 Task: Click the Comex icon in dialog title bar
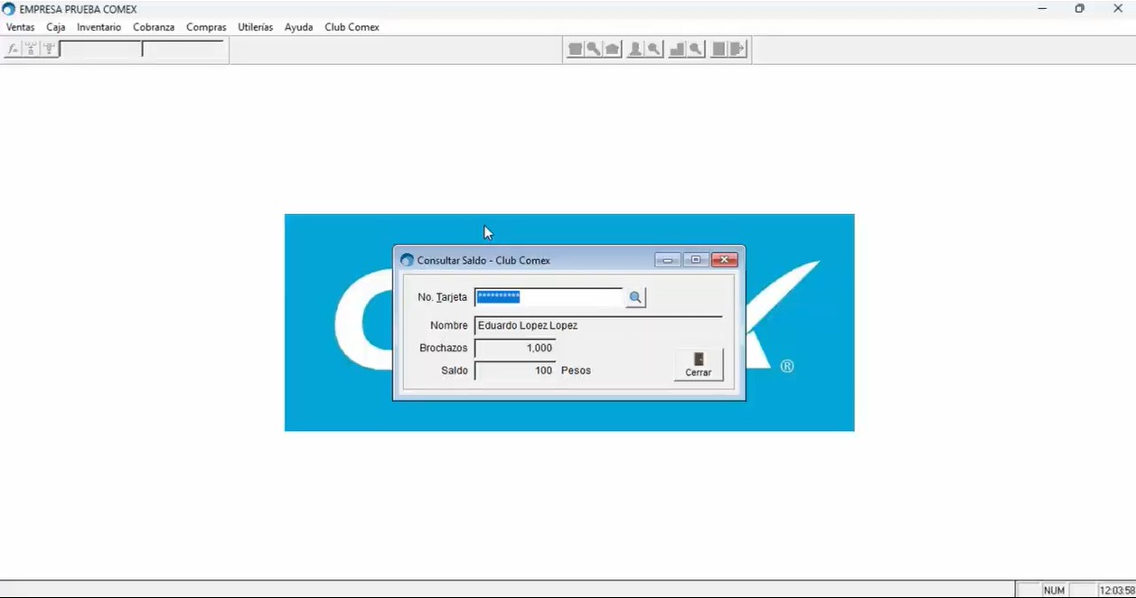pyautogui.click(x=407, y=260)
